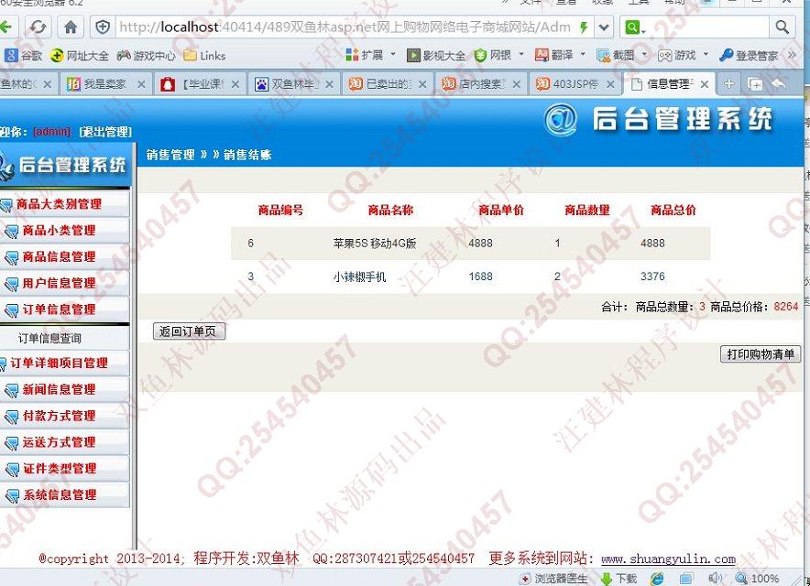Click the restore closed tab arrow icon
The width and height of the screenshot is (810, 586).
[778, 83]
